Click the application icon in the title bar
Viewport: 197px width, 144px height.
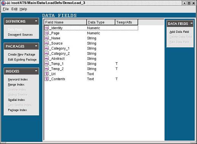[x=3, y=3]
